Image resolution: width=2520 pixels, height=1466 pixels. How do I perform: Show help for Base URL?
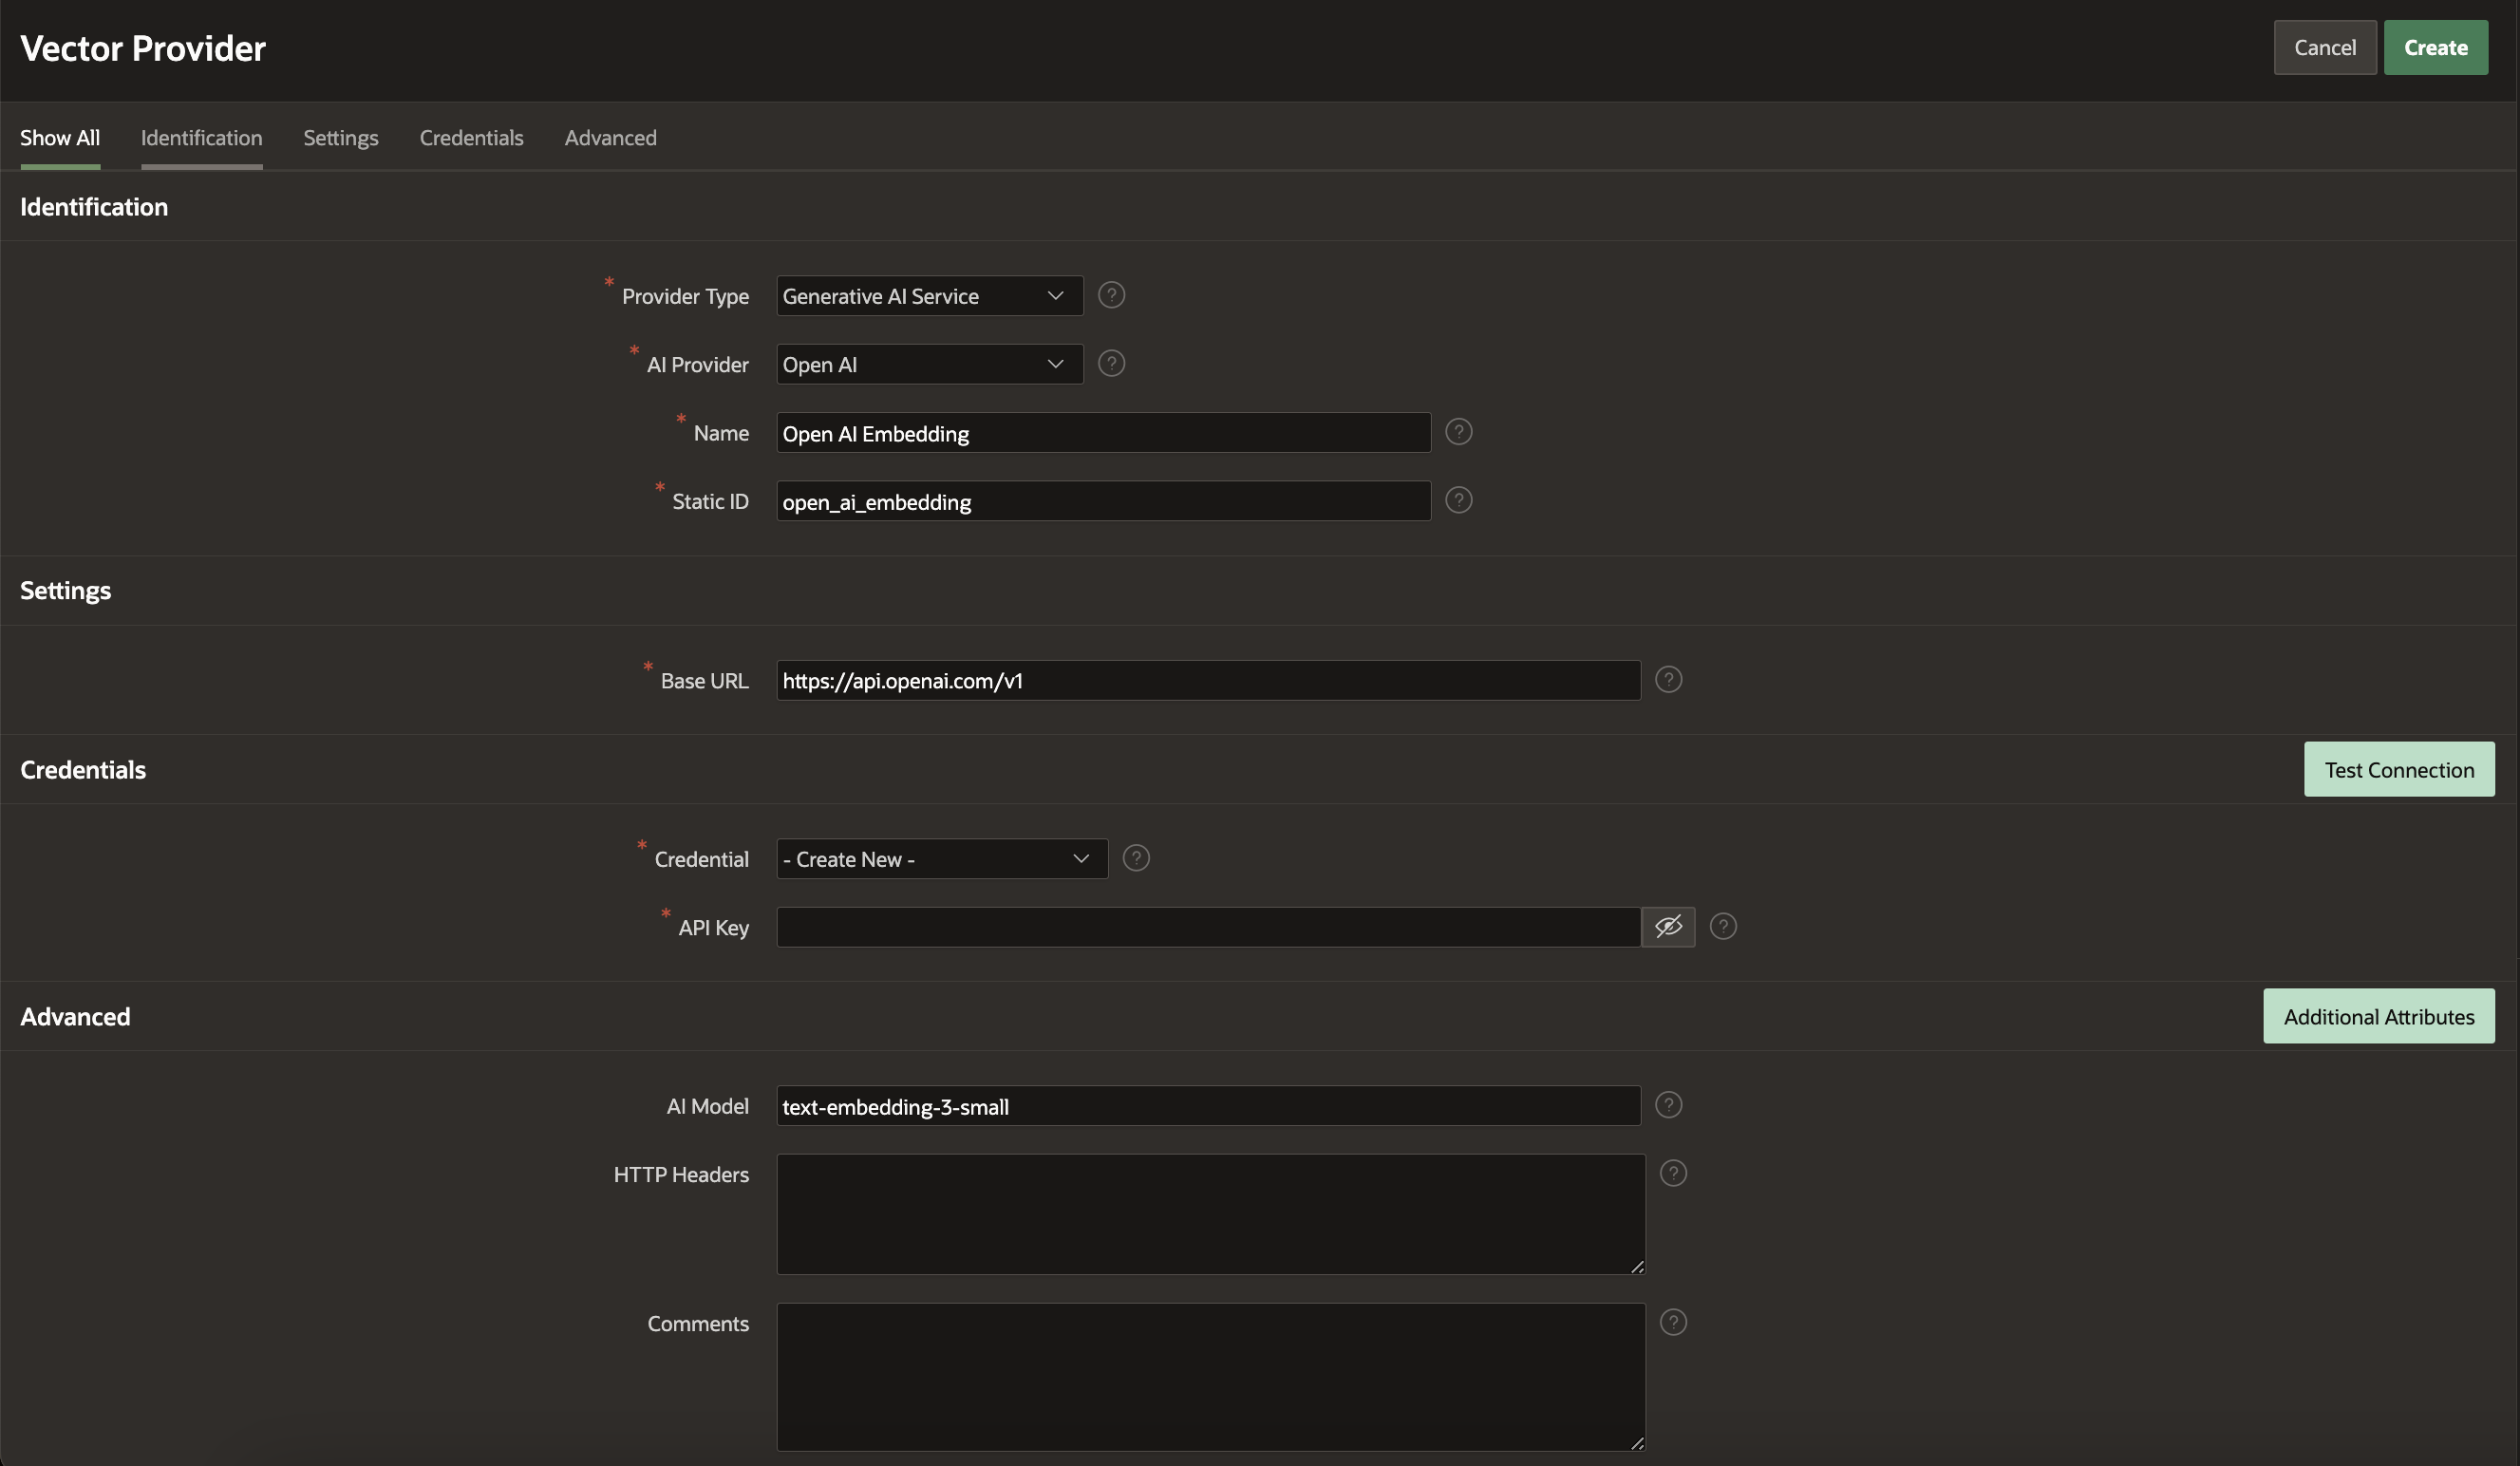click(1668, 680)
